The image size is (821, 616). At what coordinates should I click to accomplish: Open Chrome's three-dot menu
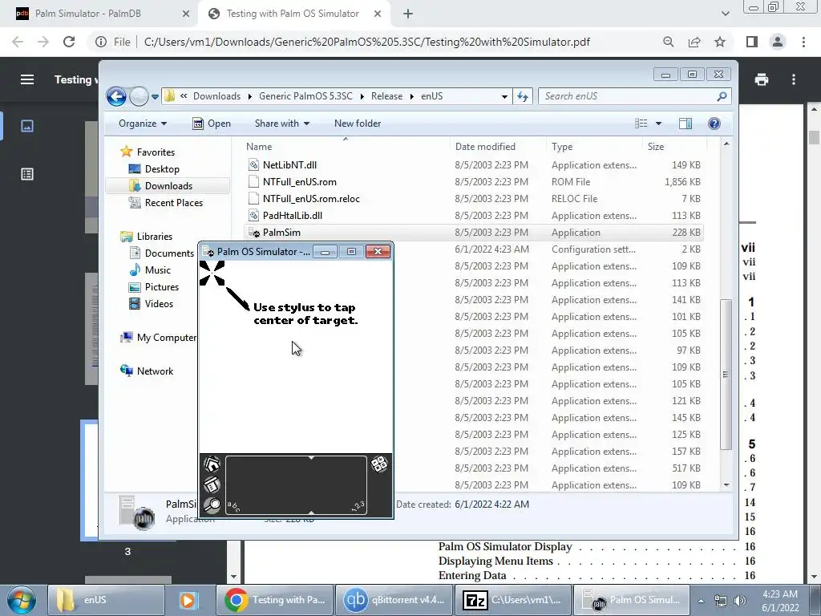(803, 42)
